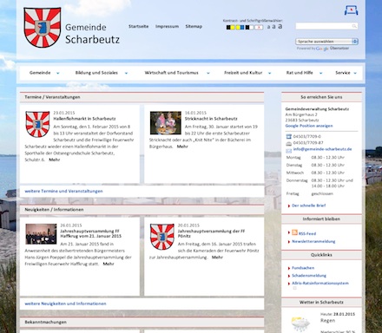Open the Freizeit und Kultur menu
This screenshot has width=382, height=333.
tap(243, 73)
